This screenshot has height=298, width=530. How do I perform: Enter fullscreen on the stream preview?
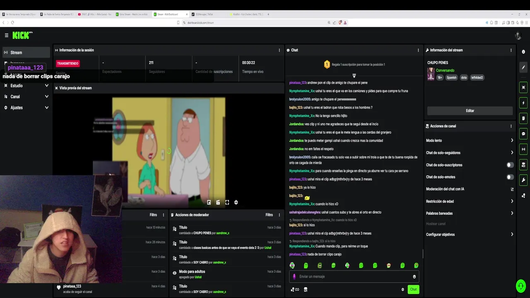[227, 202]
